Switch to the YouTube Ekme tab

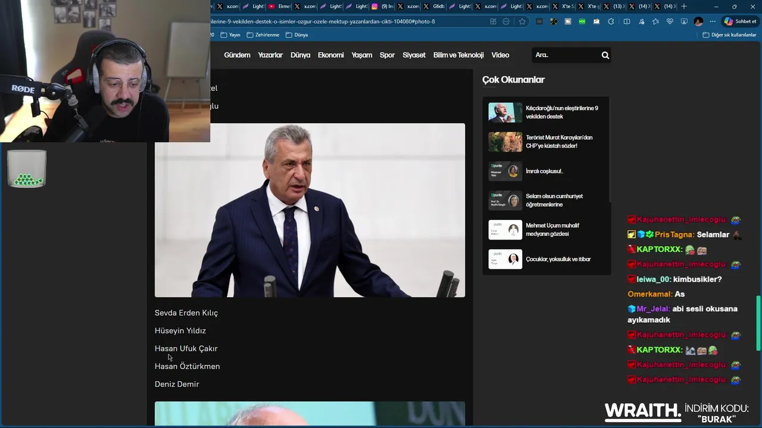click(x=279, y=7)
